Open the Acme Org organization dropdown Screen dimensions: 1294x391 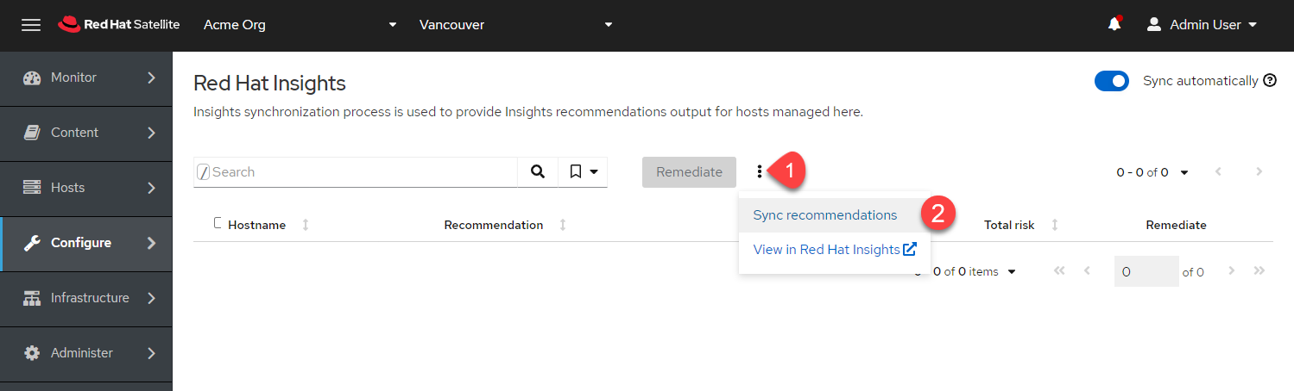(300, 25)
